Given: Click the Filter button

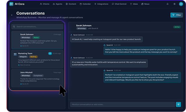Looking at the screenshot, I should (177, 15).
